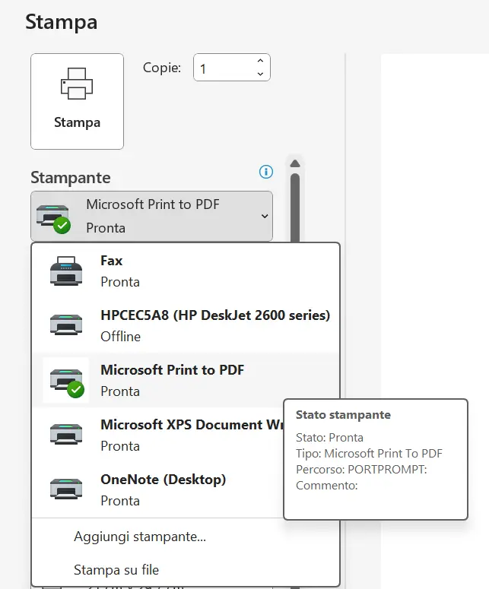Click the Copie number input field
The height and width of the screenshot is (589, 489).
point(231,68)
